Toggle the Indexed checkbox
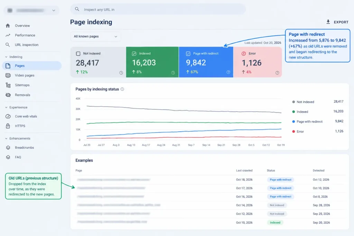The width and height of the screenshot is (354, 236). [134, 54]
